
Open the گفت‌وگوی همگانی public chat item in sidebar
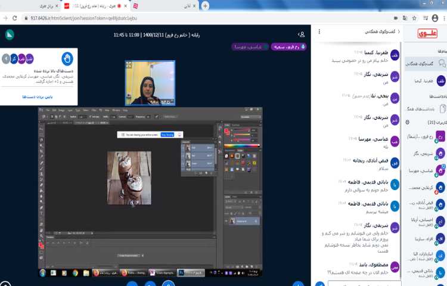pyautogui.click(x=426, y=64)
